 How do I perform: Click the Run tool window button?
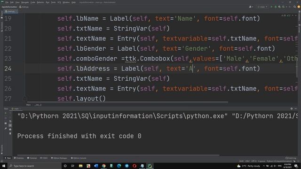(x=8, y=158)
